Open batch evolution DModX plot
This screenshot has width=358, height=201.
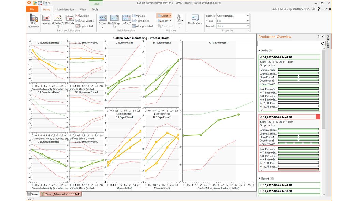point(70,19)
